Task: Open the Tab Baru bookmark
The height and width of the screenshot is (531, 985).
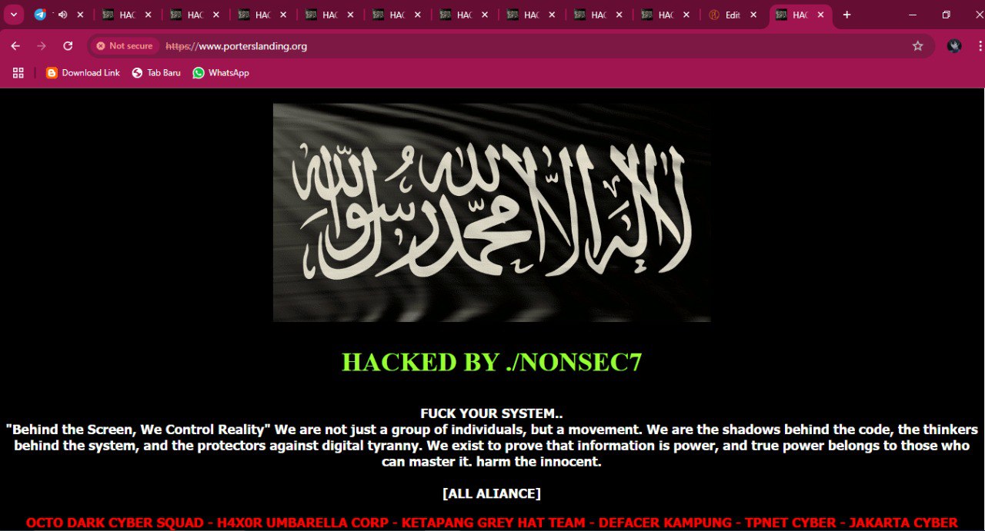Action: pyautogui.click(x=156, y=73)
